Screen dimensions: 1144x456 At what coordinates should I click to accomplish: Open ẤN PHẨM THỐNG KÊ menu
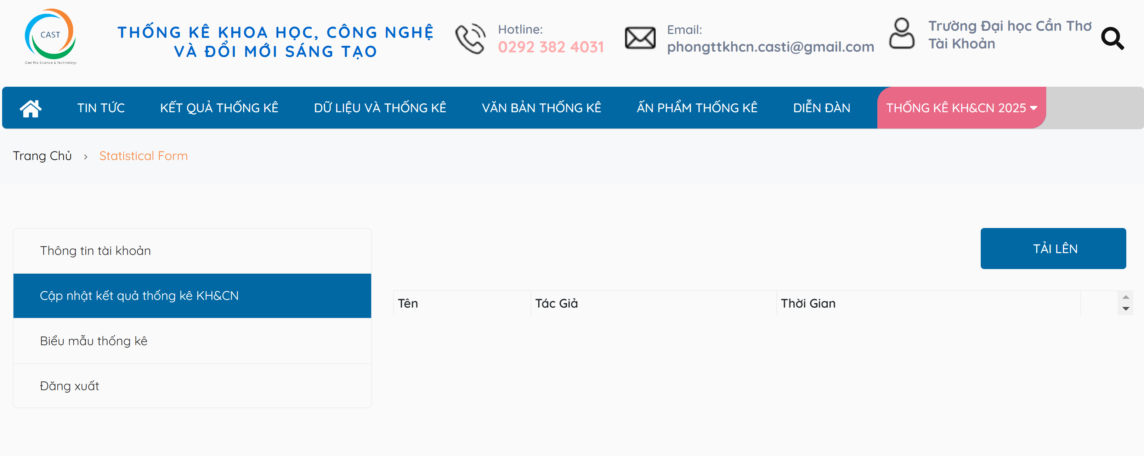[697, 108]
